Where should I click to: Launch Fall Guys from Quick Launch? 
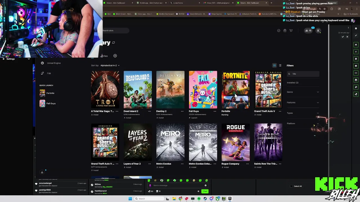point(48,104)
